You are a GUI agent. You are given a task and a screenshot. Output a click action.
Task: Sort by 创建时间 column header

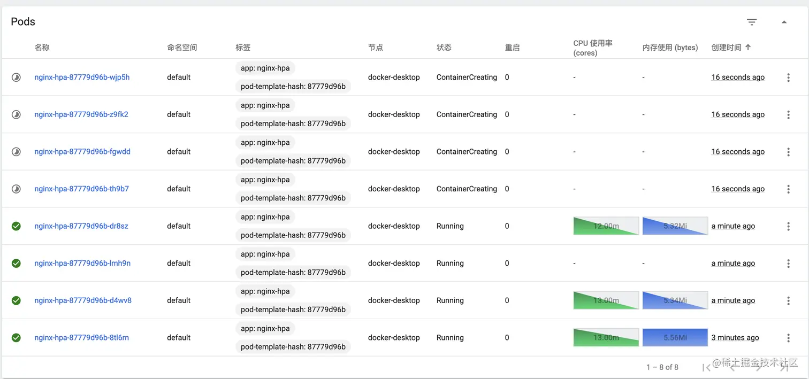pos(726,48)
